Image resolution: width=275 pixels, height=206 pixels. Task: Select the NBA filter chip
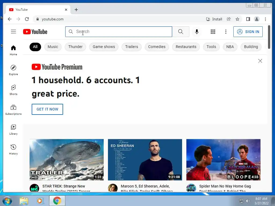(x=230, y=47)
